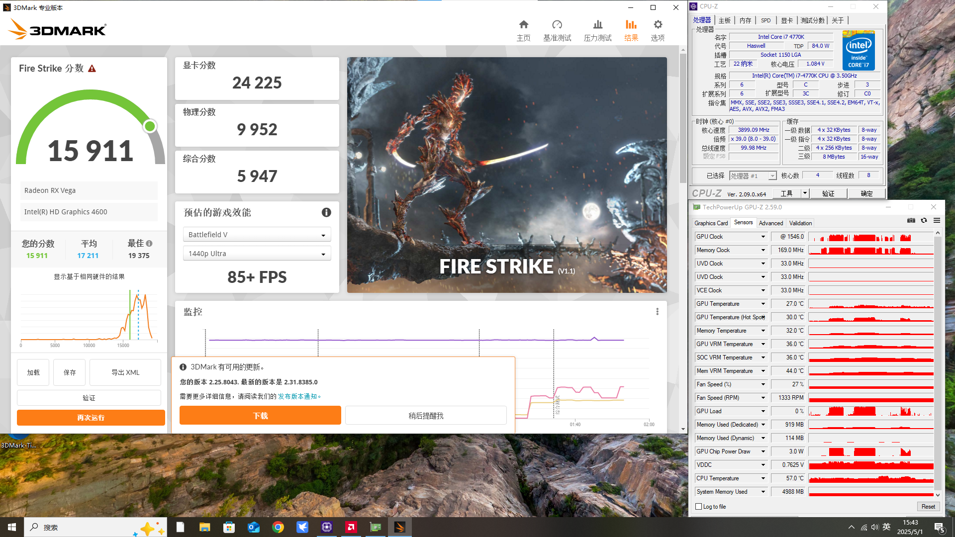Expand GPU Load sensor dropdown
This screenshot has width=955, height=537.
[x=763, y=411]
